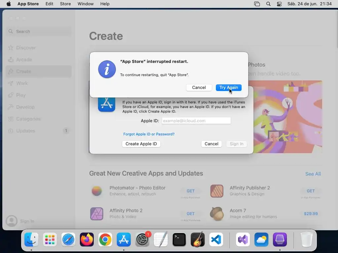Buy Acorn 7 for $29.99
Screen dimensions: 338x253
coord(311,214)
